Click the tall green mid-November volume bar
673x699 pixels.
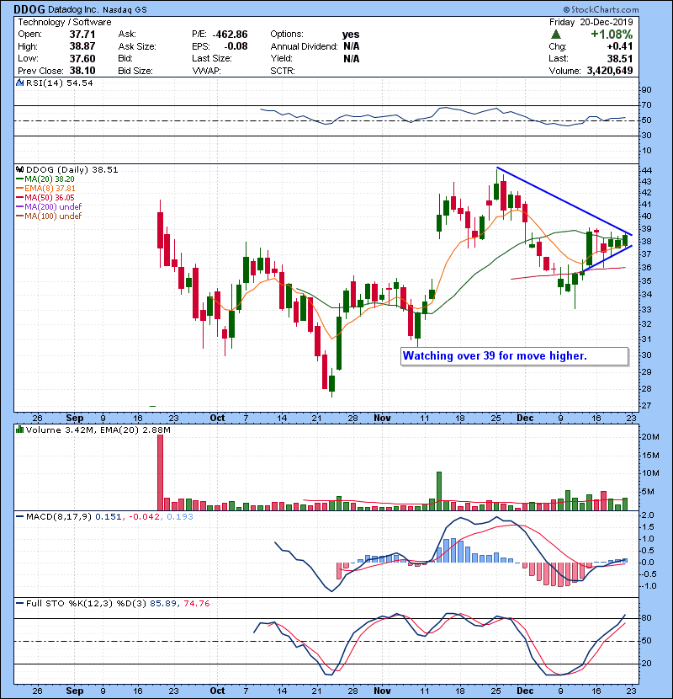[439, 491]
